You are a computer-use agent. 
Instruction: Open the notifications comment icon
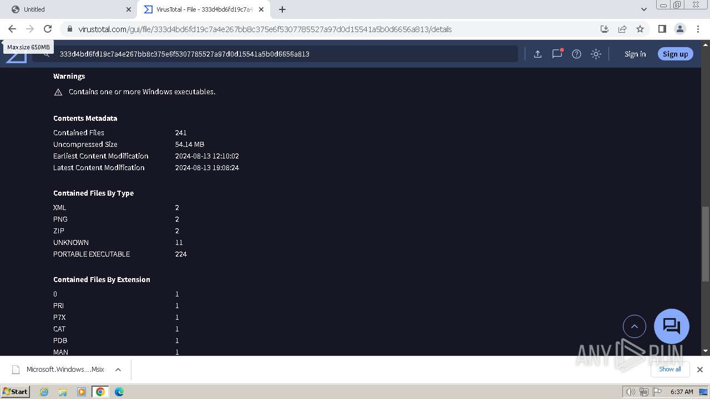coord(557,54)
